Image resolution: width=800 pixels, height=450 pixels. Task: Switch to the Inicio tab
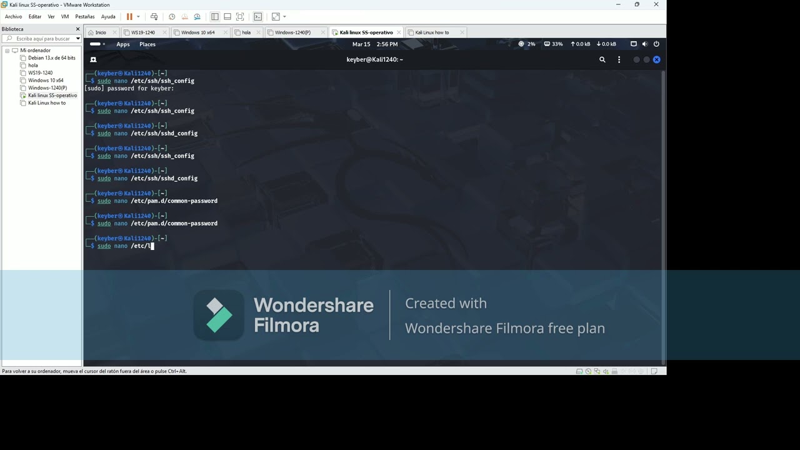click(x=100, y=32)
